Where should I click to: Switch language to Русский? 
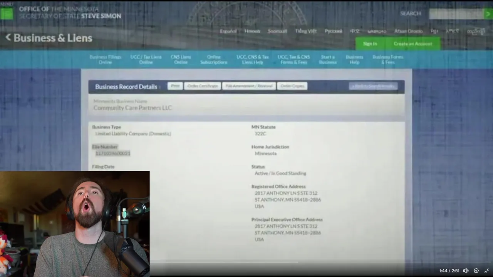click(333, 31)
